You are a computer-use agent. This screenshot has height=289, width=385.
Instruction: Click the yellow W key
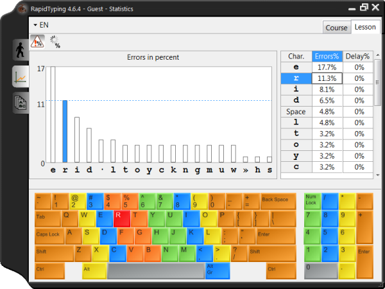87,219
